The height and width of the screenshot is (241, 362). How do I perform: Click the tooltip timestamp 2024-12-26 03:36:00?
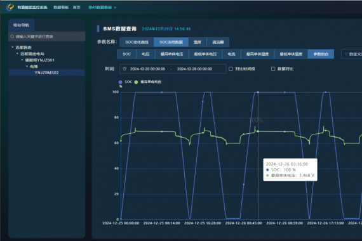point(286,164)
